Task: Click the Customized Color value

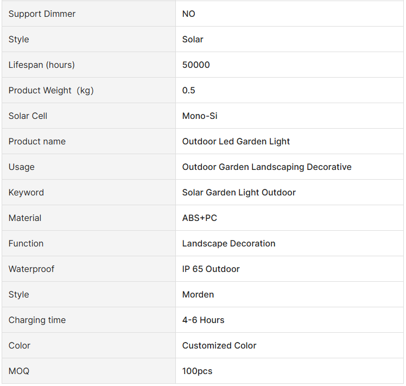Action: (x=219, y=346)
